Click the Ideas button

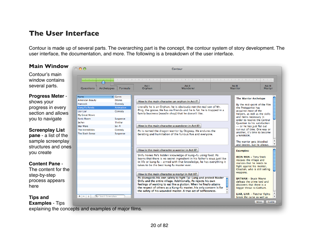[x=259, y=202]
